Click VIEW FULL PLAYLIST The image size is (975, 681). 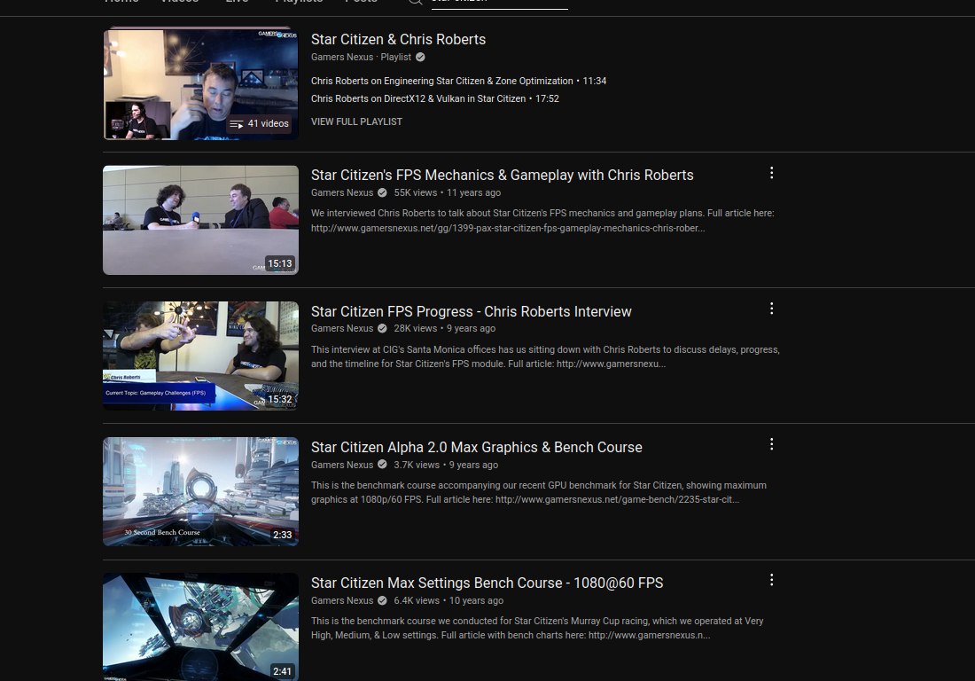(356, 121)
